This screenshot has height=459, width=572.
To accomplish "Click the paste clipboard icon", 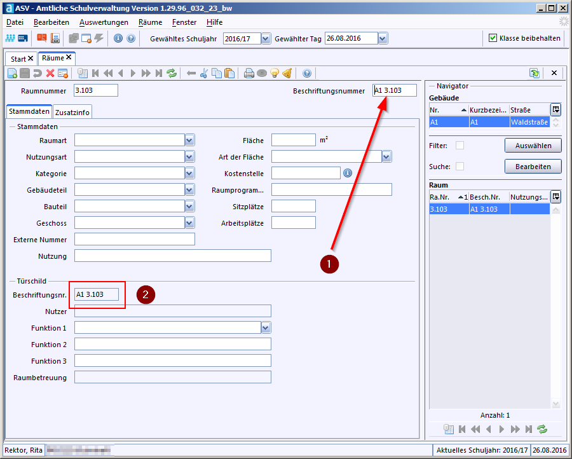I will 229,73.
